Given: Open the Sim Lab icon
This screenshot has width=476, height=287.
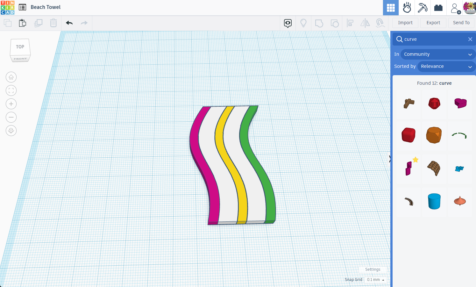Looking at the screenshot, I should point(407,8).
